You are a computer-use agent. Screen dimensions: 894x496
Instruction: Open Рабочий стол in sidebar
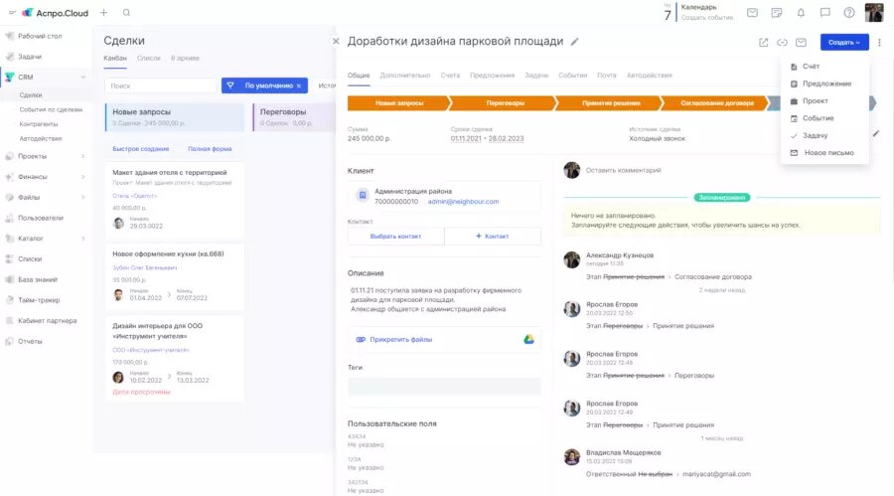(x=40, y=36)
